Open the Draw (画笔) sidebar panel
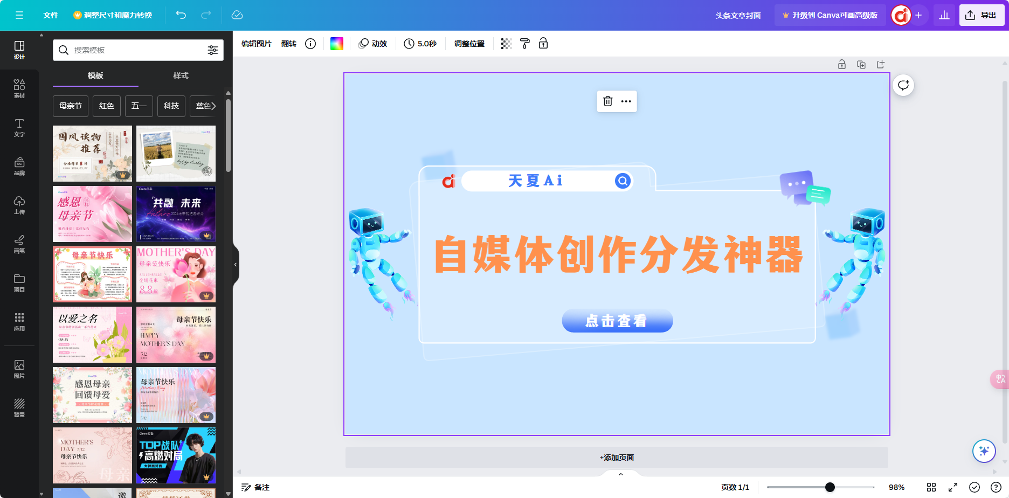The image size is (1009, 498). (x=19, y=244)
